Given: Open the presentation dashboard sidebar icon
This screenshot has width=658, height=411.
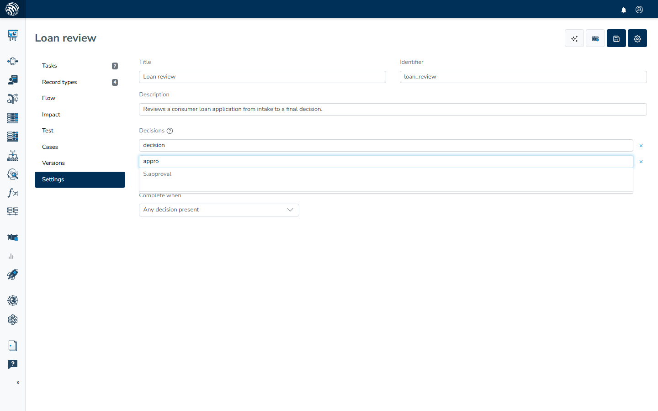Looking at the screenshot, I should click(x=13, y=35).
